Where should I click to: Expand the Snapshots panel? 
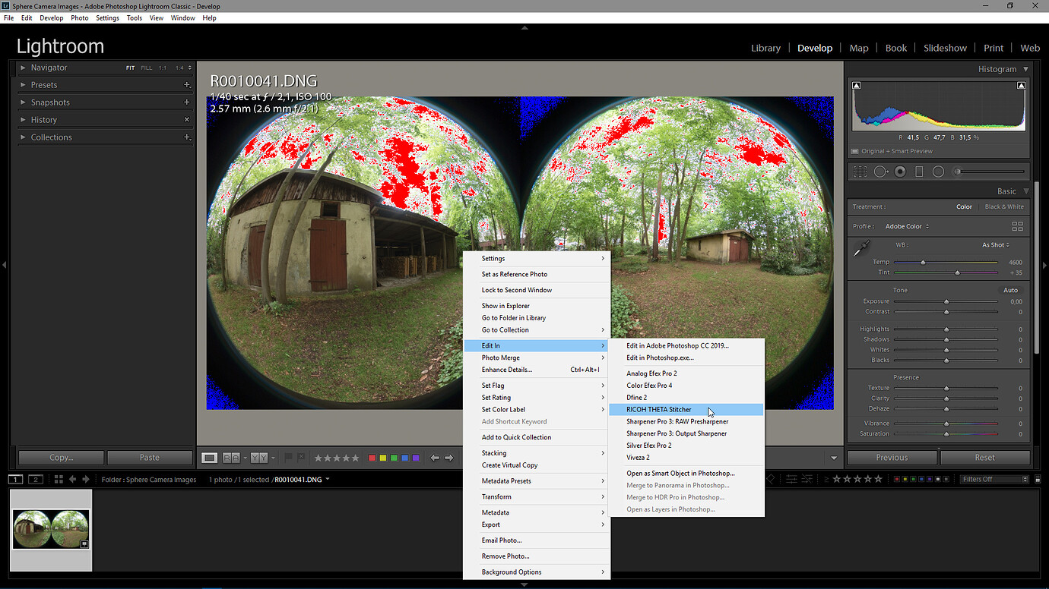coord(23,102)
